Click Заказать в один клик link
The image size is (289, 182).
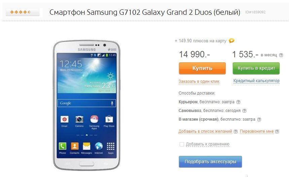click(199, 81)
